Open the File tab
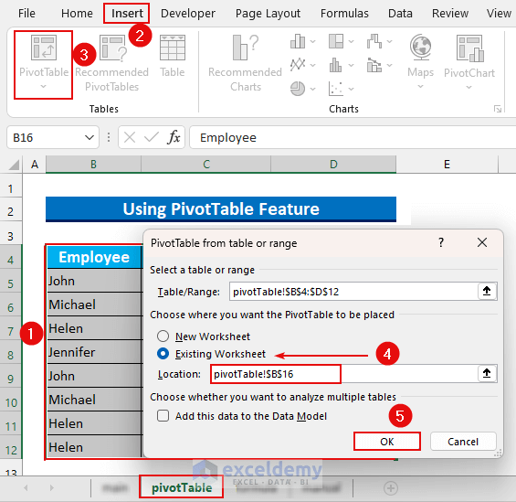The width and height of the screenshot is (516, 502). click(26, 13)
